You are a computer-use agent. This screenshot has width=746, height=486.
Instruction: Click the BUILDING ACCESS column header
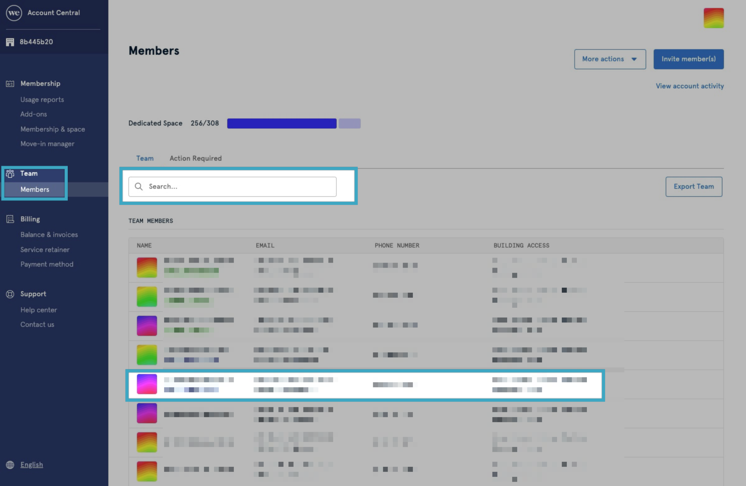[x=521, y=246]
